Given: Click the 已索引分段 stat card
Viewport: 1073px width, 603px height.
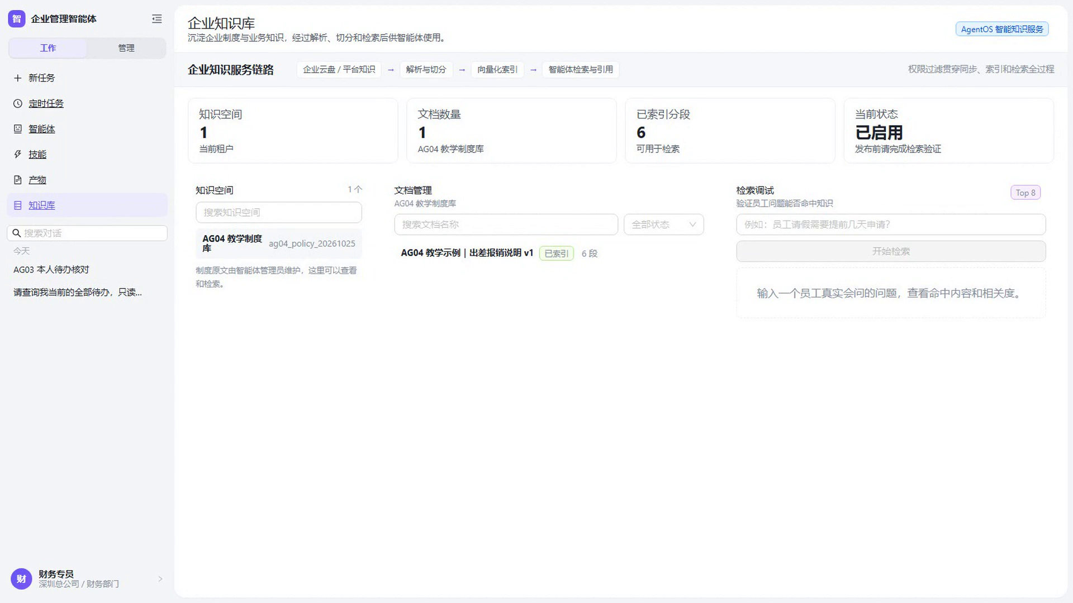Looking at the screenshot, I should (x=730, y=131).
